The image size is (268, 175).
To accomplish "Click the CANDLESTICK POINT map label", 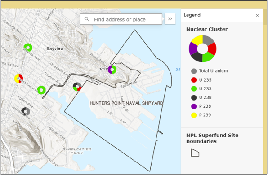I will click(77, 151).
